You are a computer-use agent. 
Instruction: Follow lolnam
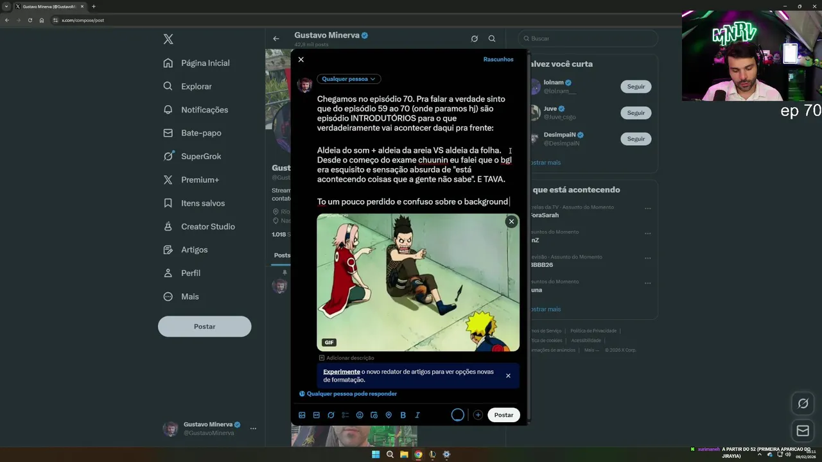[636, 87]
